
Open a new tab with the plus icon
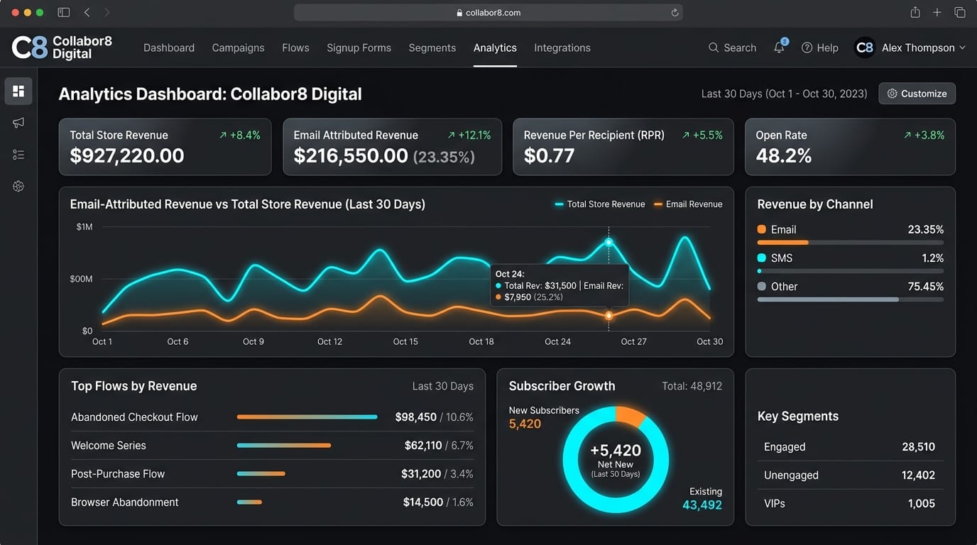(937, 13)
